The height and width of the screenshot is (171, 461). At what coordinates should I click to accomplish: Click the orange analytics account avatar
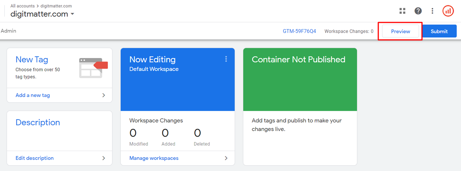click(448, 11)
